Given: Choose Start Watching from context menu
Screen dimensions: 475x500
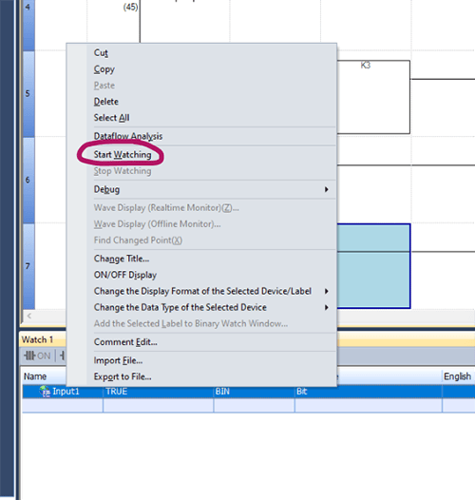Looking at the screenshot, I should pos(123,155).
